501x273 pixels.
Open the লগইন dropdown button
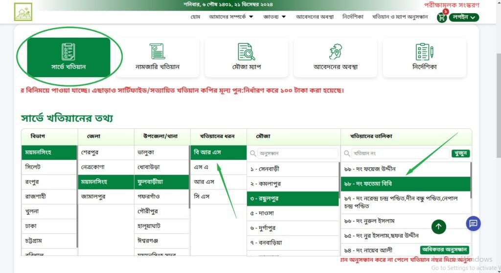464,17
